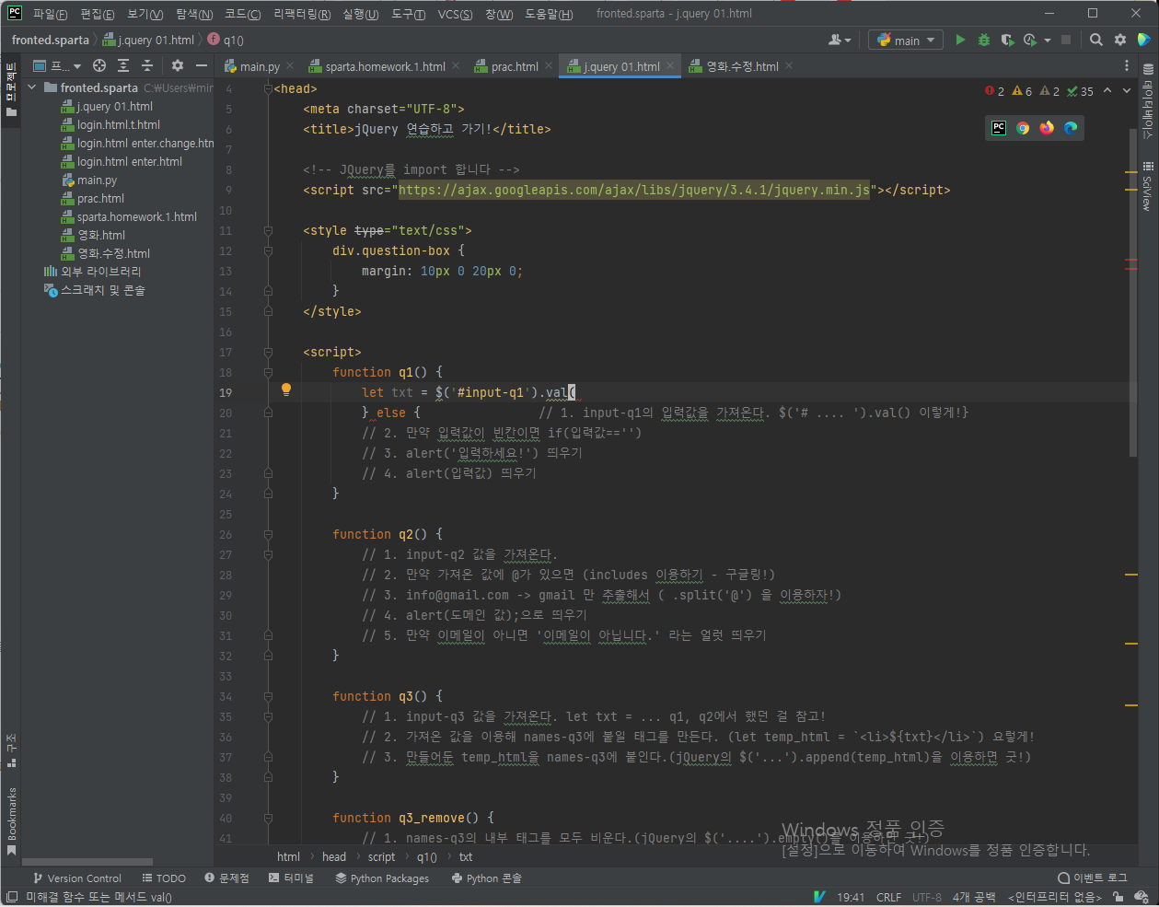Collapse all in project panel
The width and height of the screenshot is (1159, 907).
pyautogui.click(x=147, y=65)
